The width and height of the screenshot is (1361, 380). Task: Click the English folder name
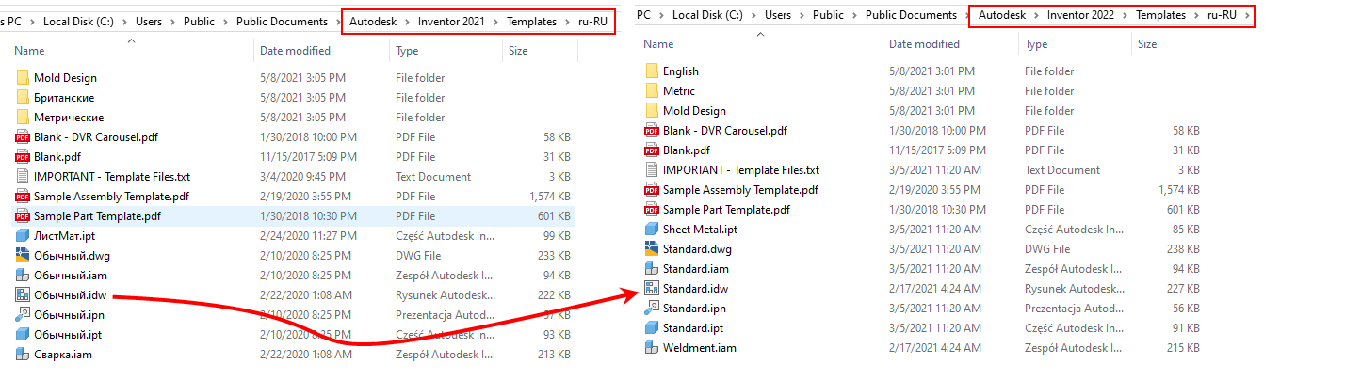point(681,71)
